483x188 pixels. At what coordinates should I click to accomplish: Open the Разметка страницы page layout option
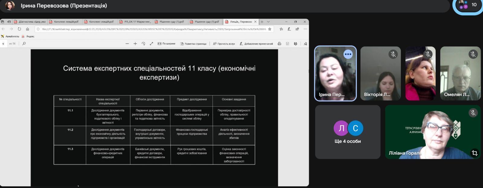pyautogui.click(x=193, y=44)
